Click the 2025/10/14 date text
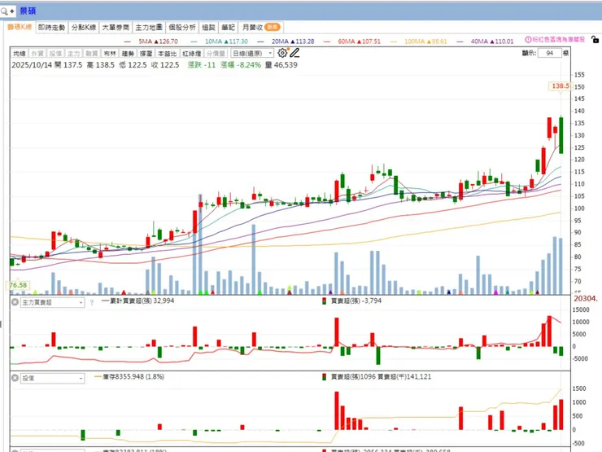The height and width of the screenshot is (452, 602). point(32,65)
